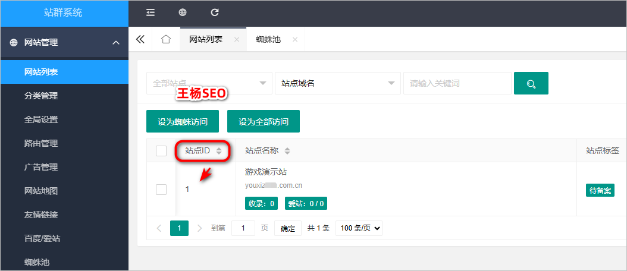
Task: Open 全局设置 in the sidebar
Action: tap(64, 119)
